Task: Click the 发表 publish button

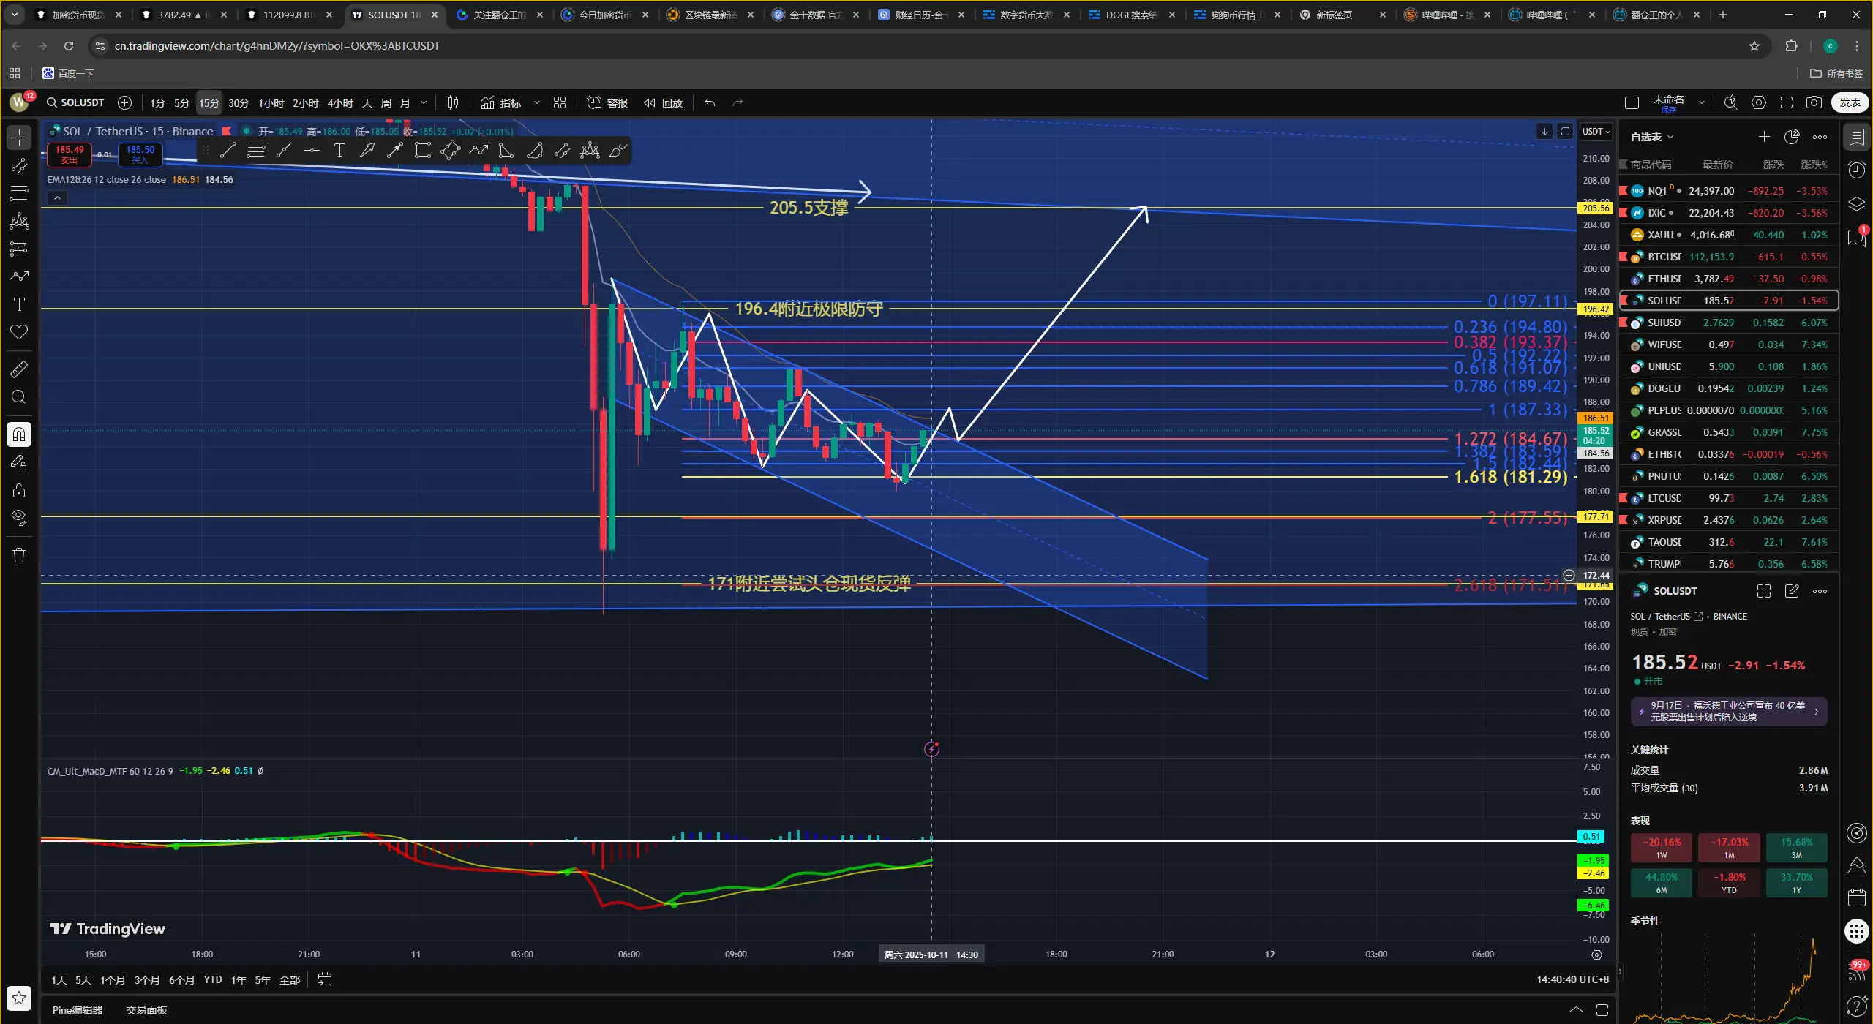Action: [x=1850, y=103]
